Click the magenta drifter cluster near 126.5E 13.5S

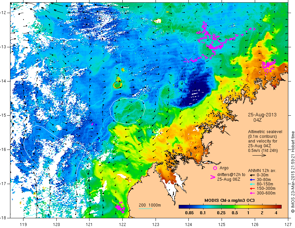point(269,66)
